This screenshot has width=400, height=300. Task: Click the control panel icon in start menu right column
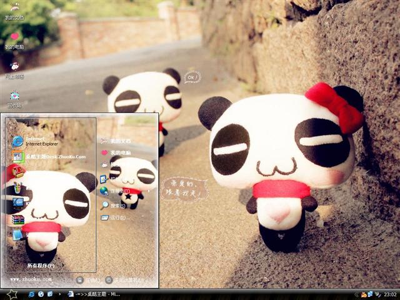104,179
